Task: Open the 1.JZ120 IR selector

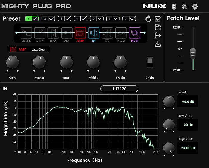Action: point(119,89)
